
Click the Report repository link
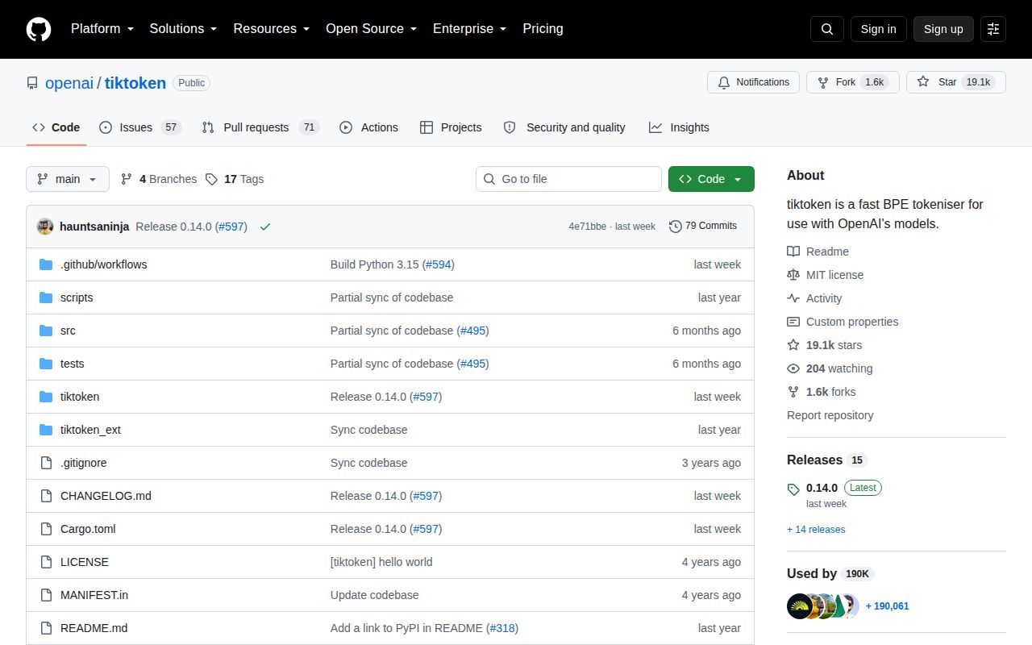pos(830,415)
